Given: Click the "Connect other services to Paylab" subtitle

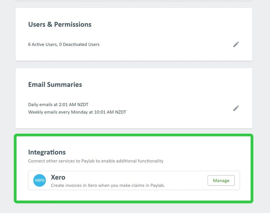Looking at the screenshot, I should [96, 161].
